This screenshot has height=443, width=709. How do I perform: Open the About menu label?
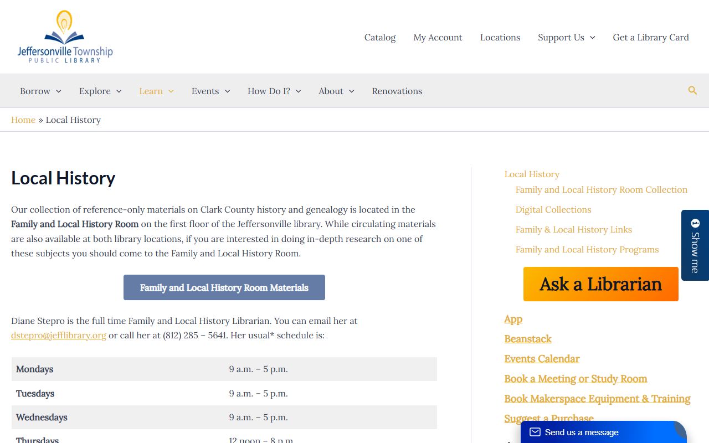tap(331, 91)
